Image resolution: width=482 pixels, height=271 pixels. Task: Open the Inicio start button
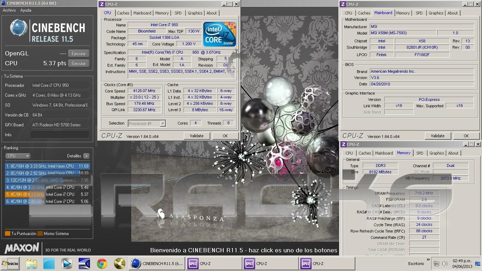coord(10,263)
